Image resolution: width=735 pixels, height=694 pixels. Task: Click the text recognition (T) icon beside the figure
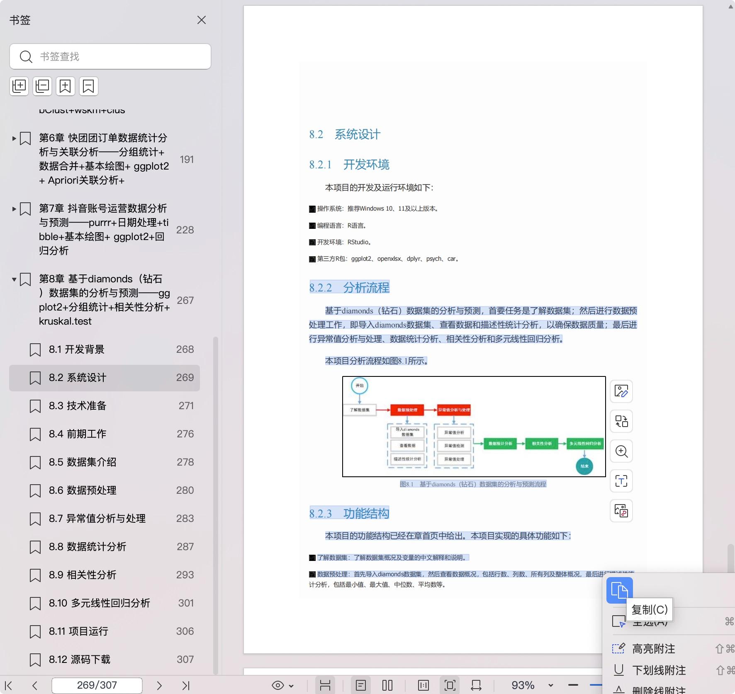(621, 481)
